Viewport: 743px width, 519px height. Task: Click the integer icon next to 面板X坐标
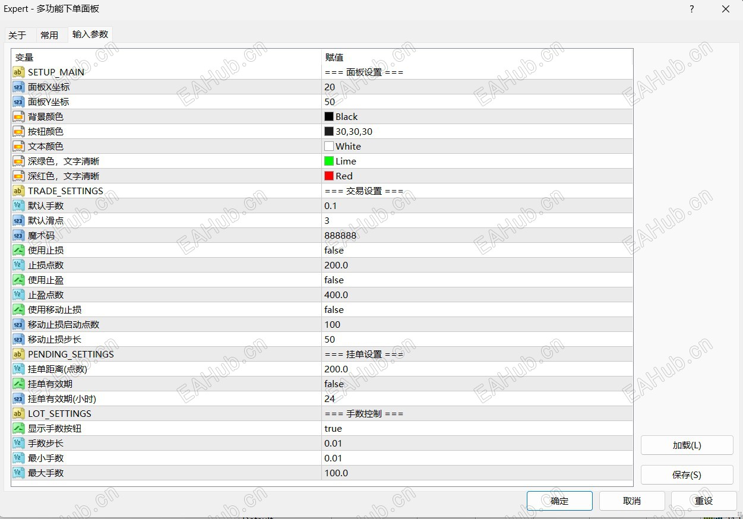(18, 87)
